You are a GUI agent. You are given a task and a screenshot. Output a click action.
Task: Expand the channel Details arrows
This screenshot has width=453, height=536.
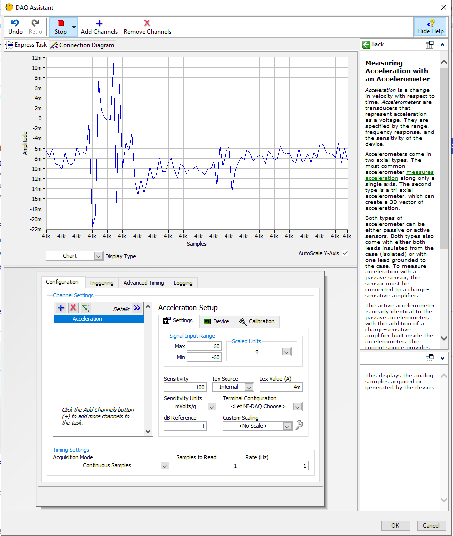(x=137, y=308)
